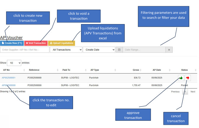Click the Supplier / AP No search field
Viewport: 199px width, 128px height.
(25, 50)
